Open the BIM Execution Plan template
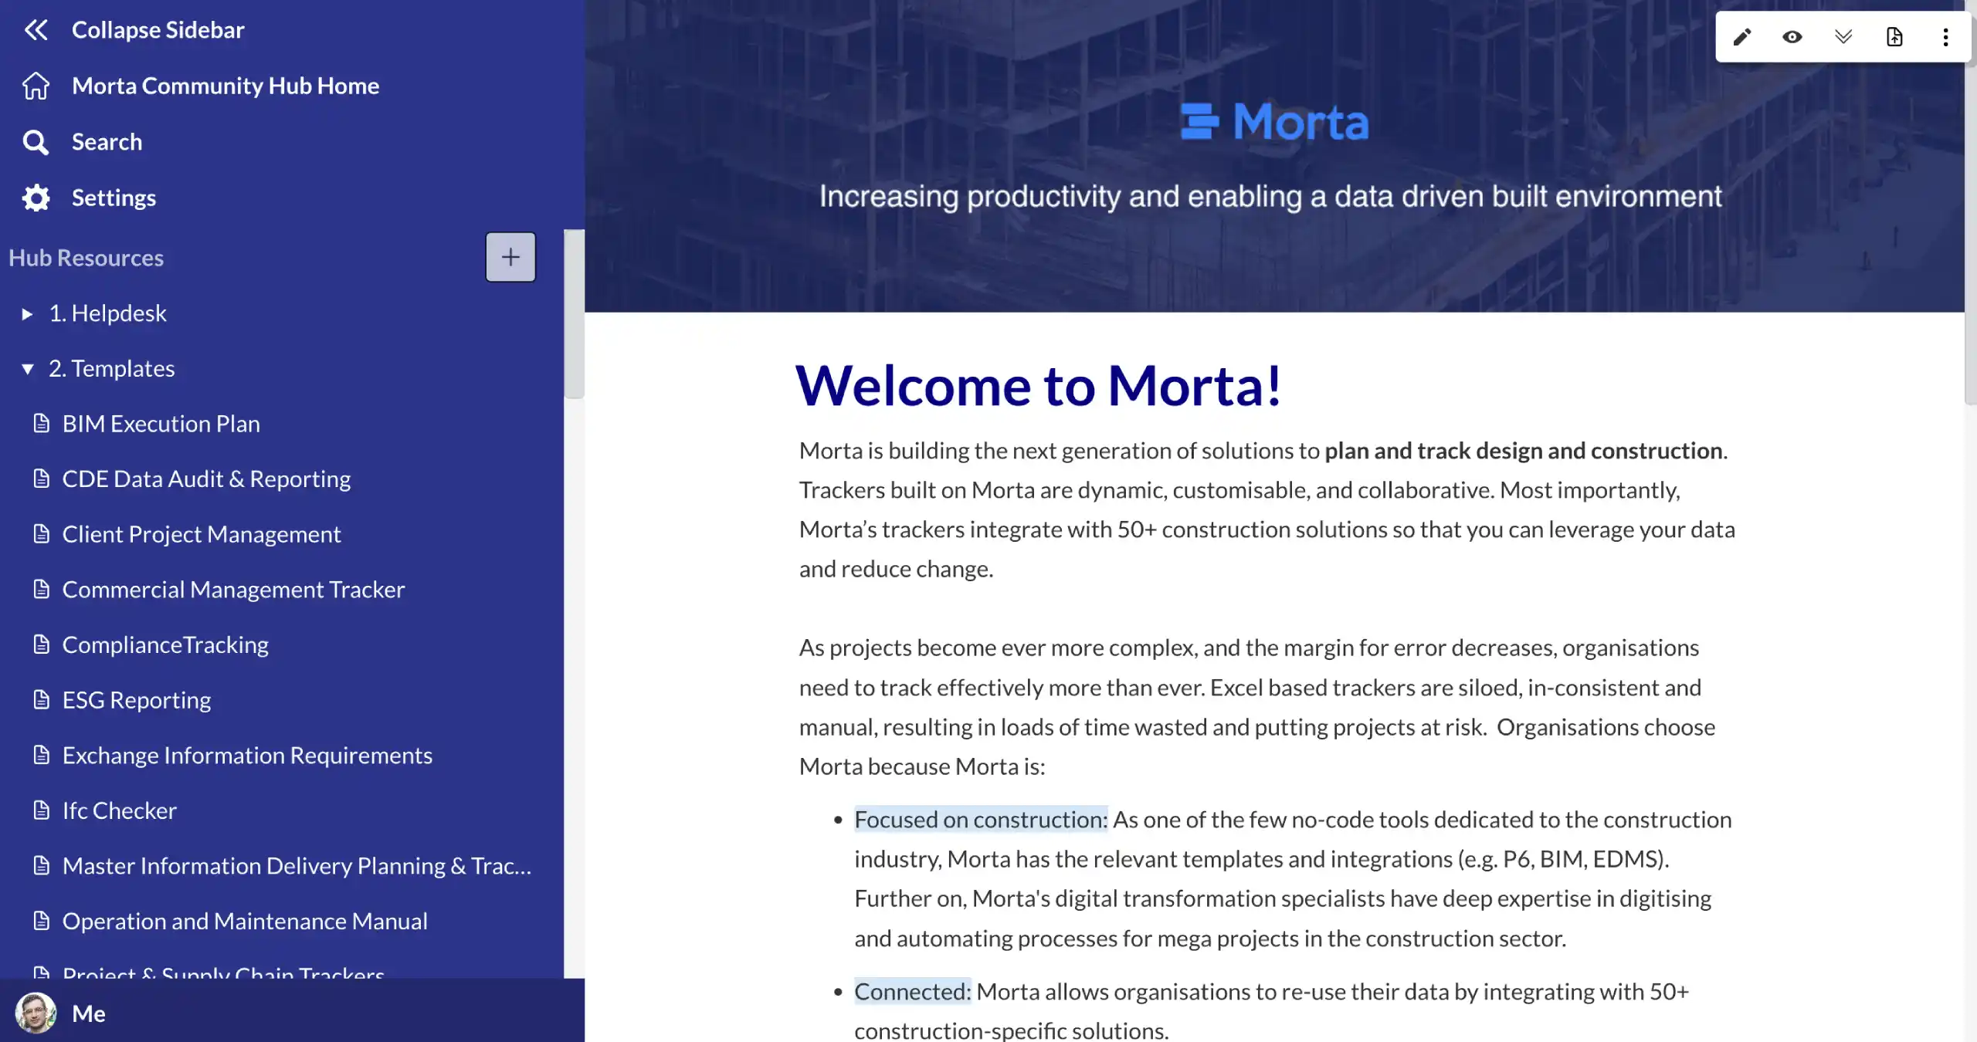This screenshot has width=1977, height=1042. [x=161, y=424]
